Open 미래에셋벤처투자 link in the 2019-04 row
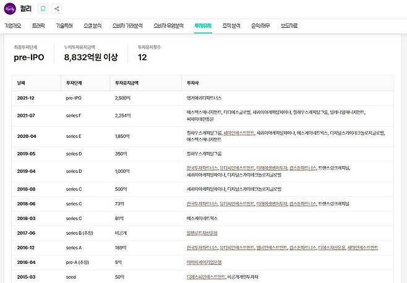The width and height of the screenshot is (407, 283). [272, 168]
